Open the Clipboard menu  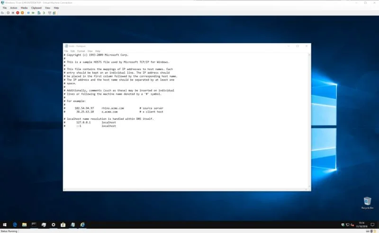[36, 8]
